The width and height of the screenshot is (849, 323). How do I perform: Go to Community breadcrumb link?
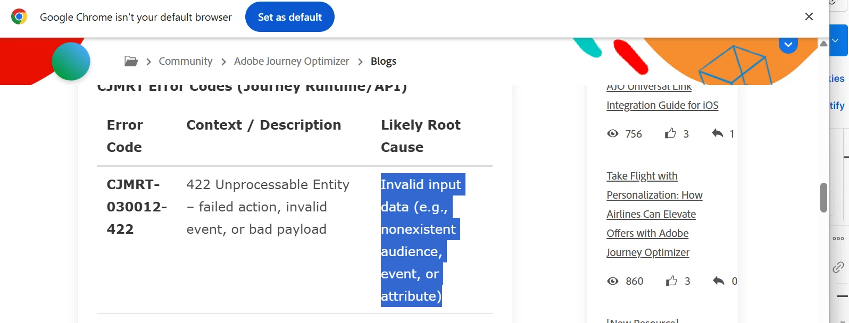point(186,61)
